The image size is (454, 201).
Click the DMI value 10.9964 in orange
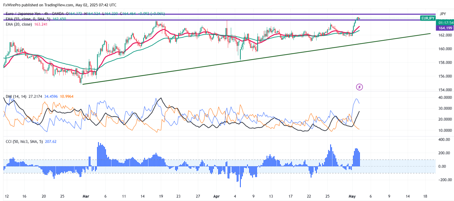point(67,96)
